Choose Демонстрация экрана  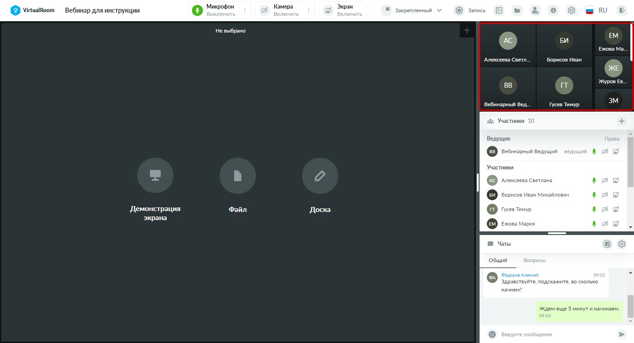pos(155,189)
